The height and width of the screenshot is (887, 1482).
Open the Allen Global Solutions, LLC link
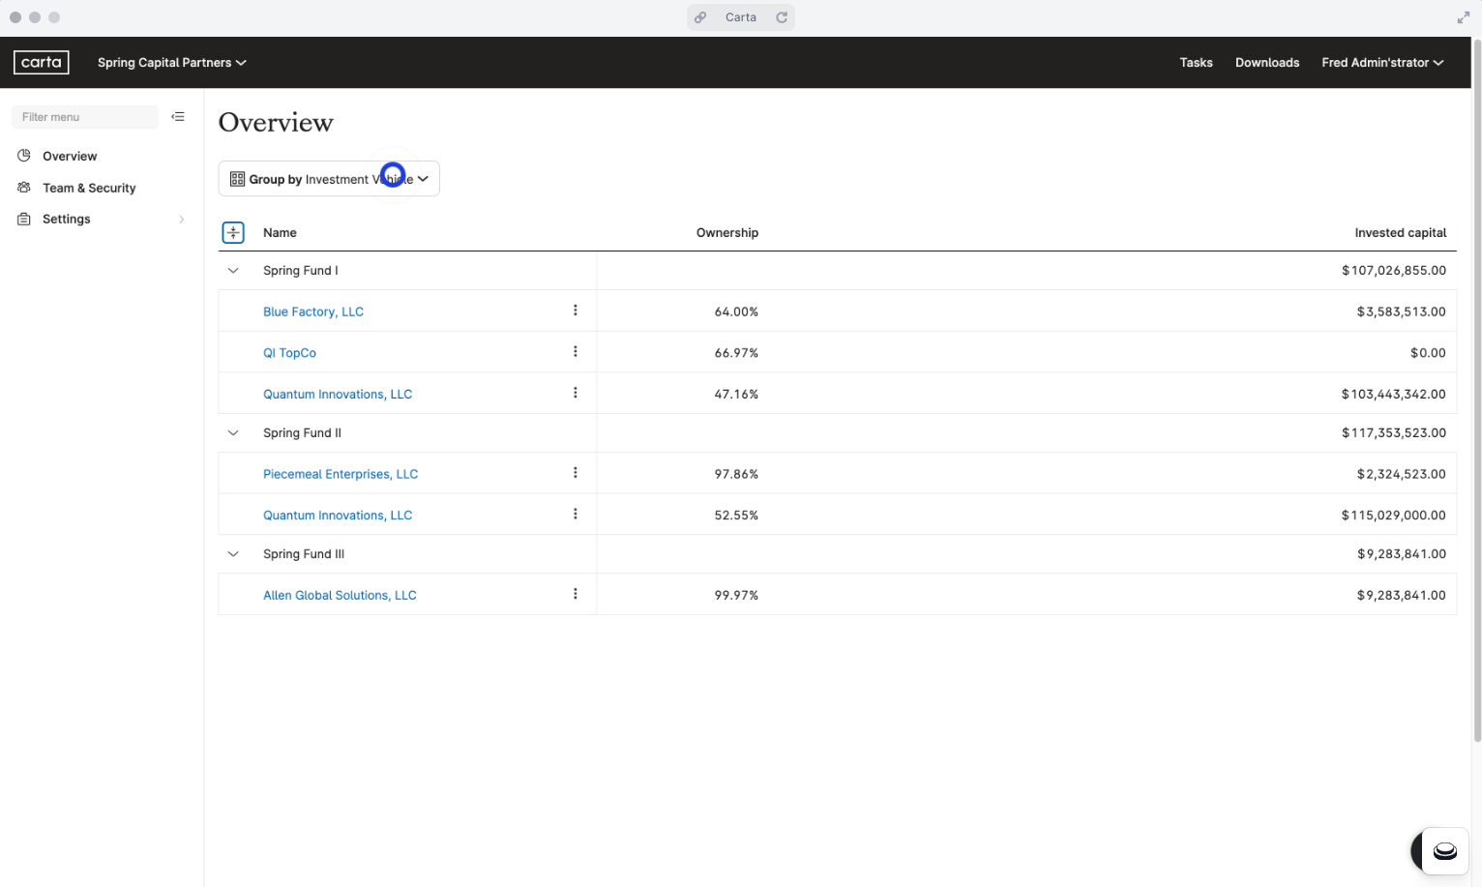(x=340, y=596)
